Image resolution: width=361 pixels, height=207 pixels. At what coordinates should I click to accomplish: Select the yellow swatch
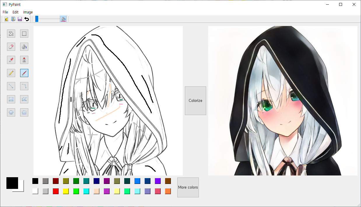tap(66, 191)
